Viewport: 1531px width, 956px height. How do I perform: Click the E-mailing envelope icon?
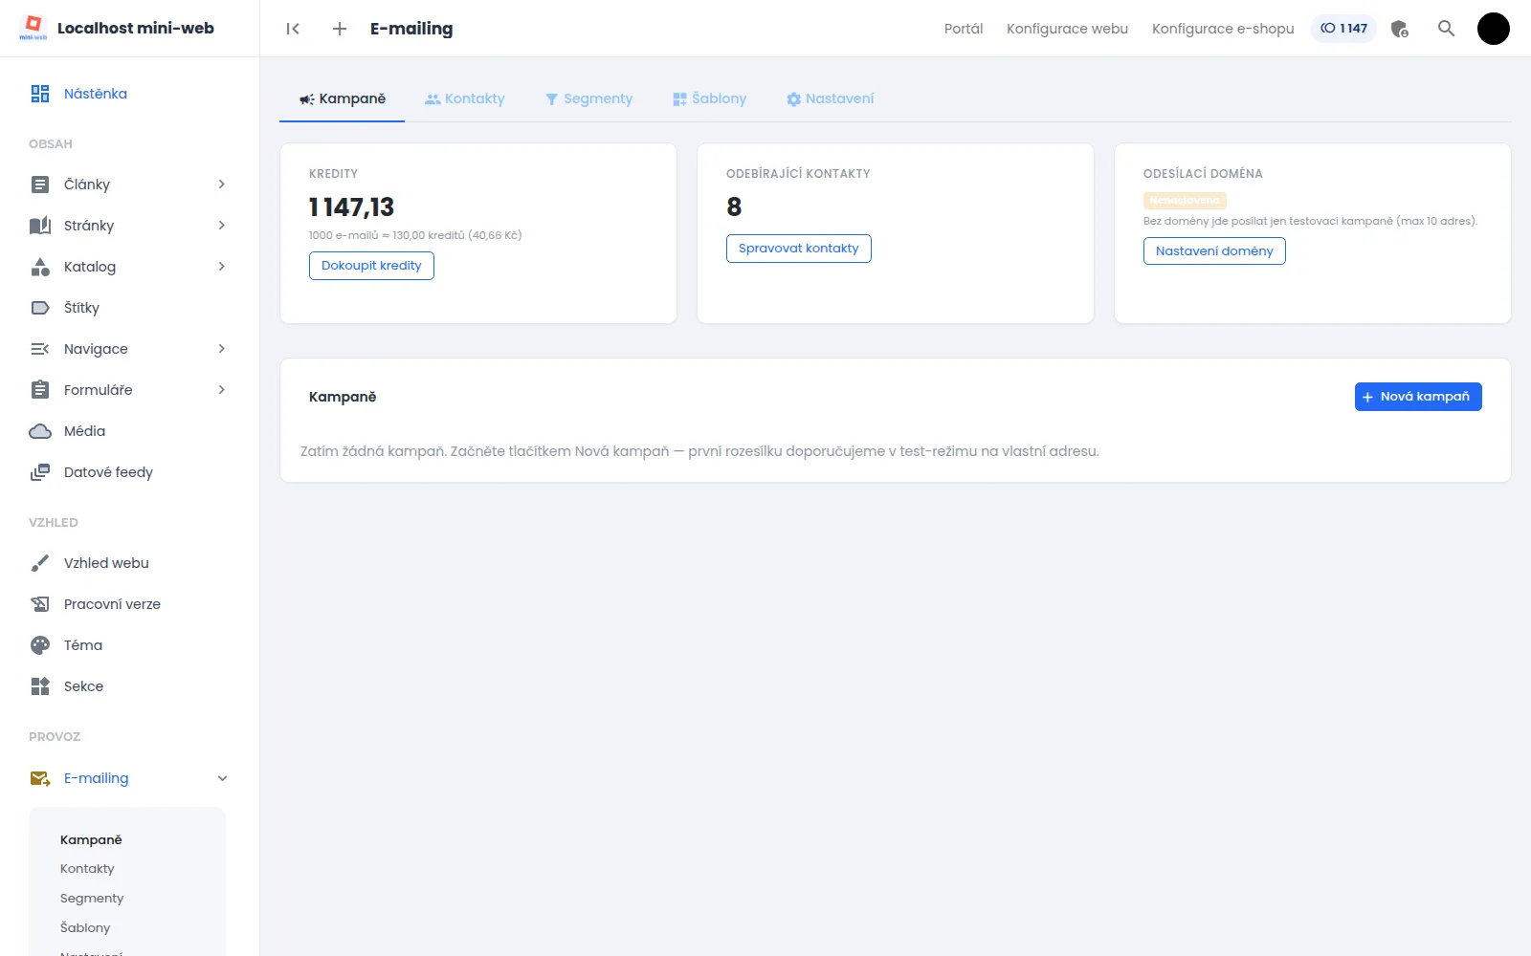coord(40,778)
